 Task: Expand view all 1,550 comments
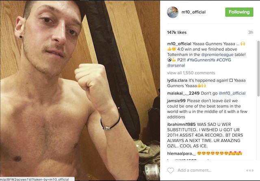[191, 73]
